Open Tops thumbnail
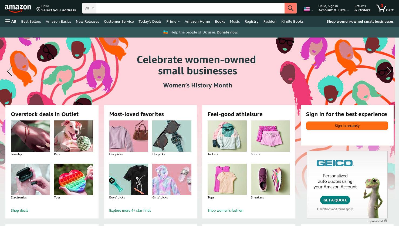The image size is (399, 226). (227, 179)
